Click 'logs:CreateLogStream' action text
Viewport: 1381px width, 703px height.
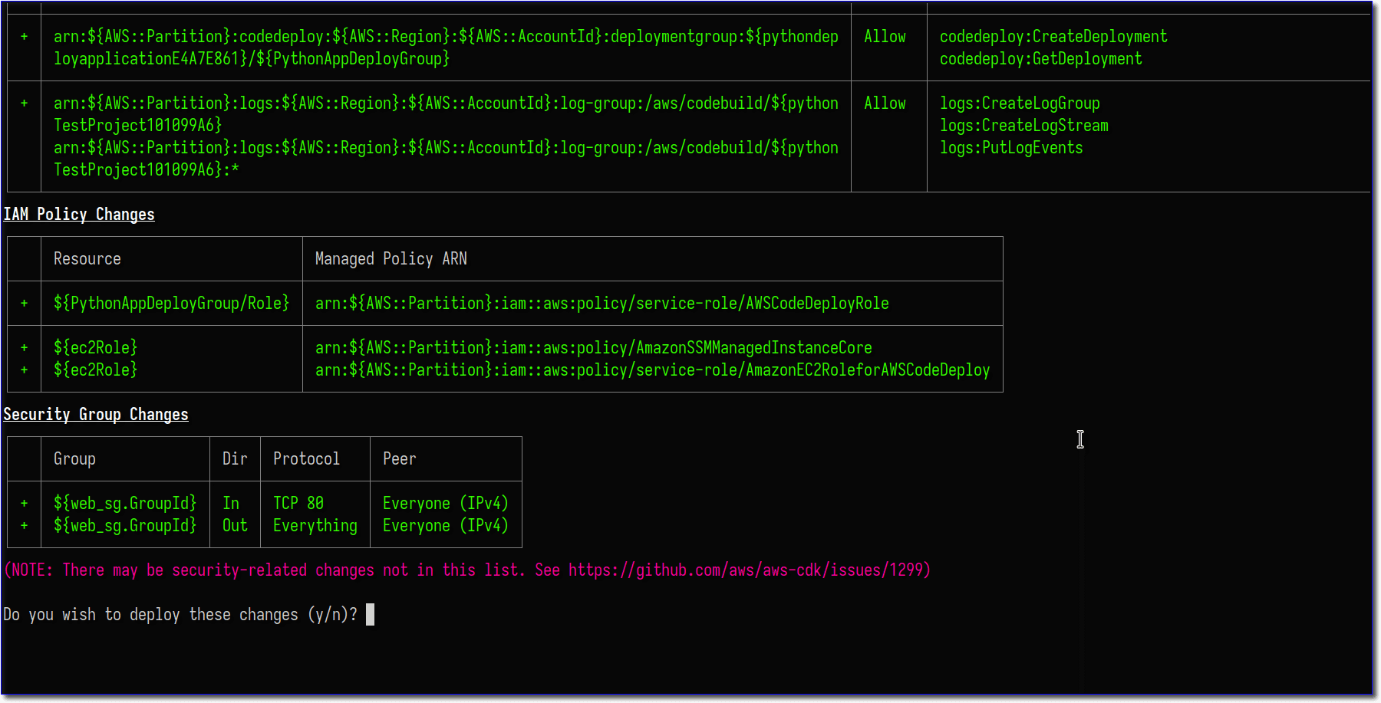click(1024, 126)
